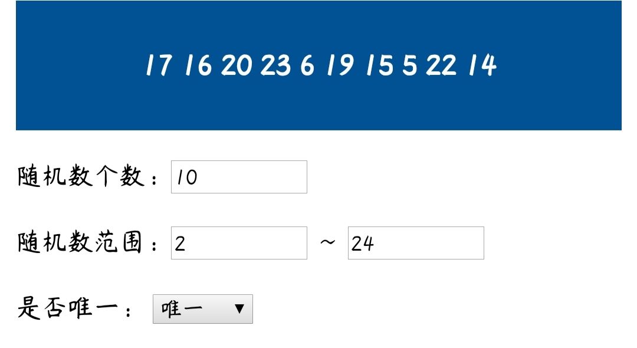The width and height of the screenshot is (637, 348).
Task: Click the random number count input field
Action: click(239, 177)
